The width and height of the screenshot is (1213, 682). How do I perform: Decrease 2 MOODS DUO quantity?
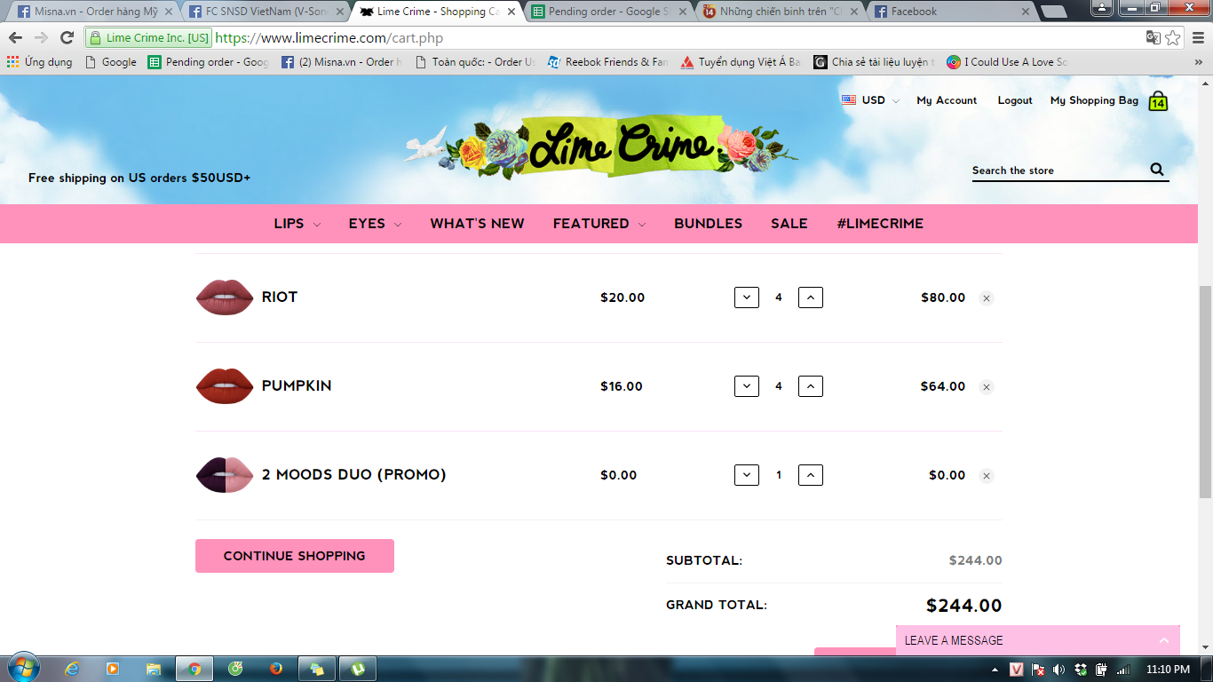pyautogui.click(x=747, y=475)
